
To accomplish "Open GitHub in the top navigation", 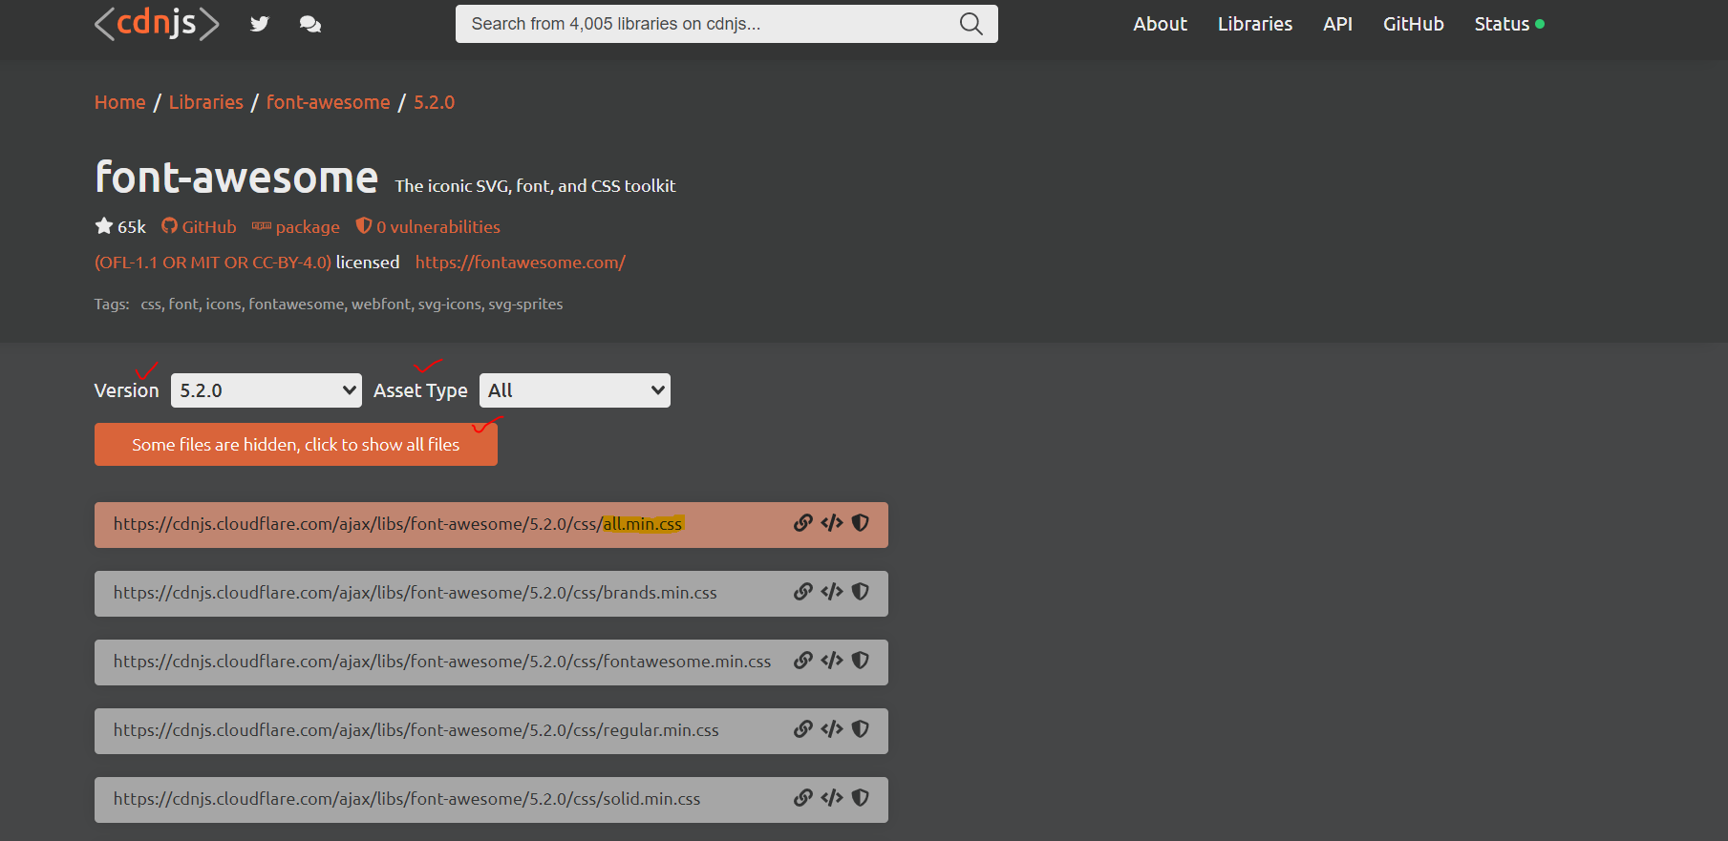I will coord(1413,24).
